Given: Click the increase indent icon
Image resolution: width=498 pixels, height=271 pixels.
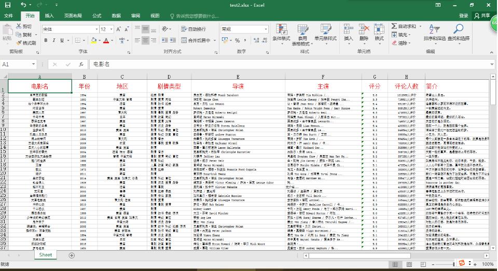Looking at the screenshot, I should point(173,40).
